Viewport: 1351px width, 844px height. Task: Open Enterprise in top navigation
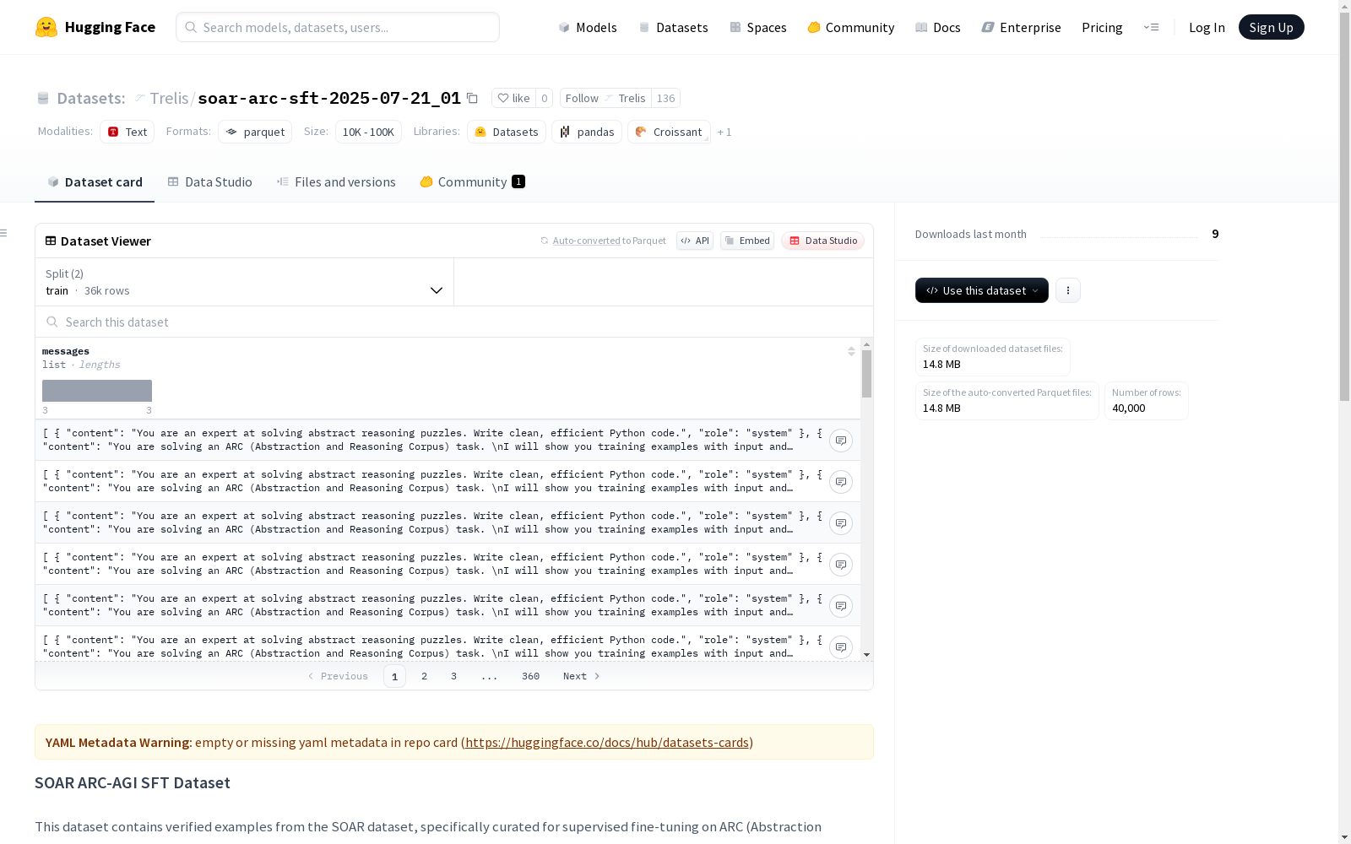click(1021, 27)
